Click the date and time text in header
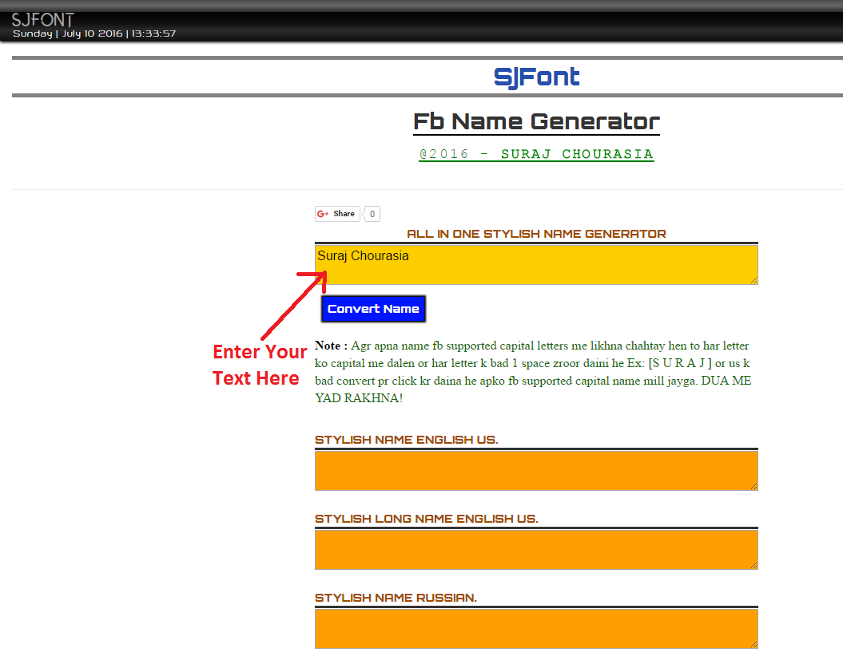Viewport: 843px width, 664px height. click(x=94, y=34)
